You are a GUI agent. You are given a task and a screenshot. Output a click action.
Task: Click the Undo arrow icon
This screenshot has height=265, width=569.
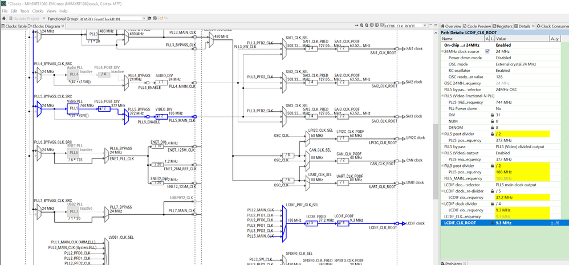(161, 18)
